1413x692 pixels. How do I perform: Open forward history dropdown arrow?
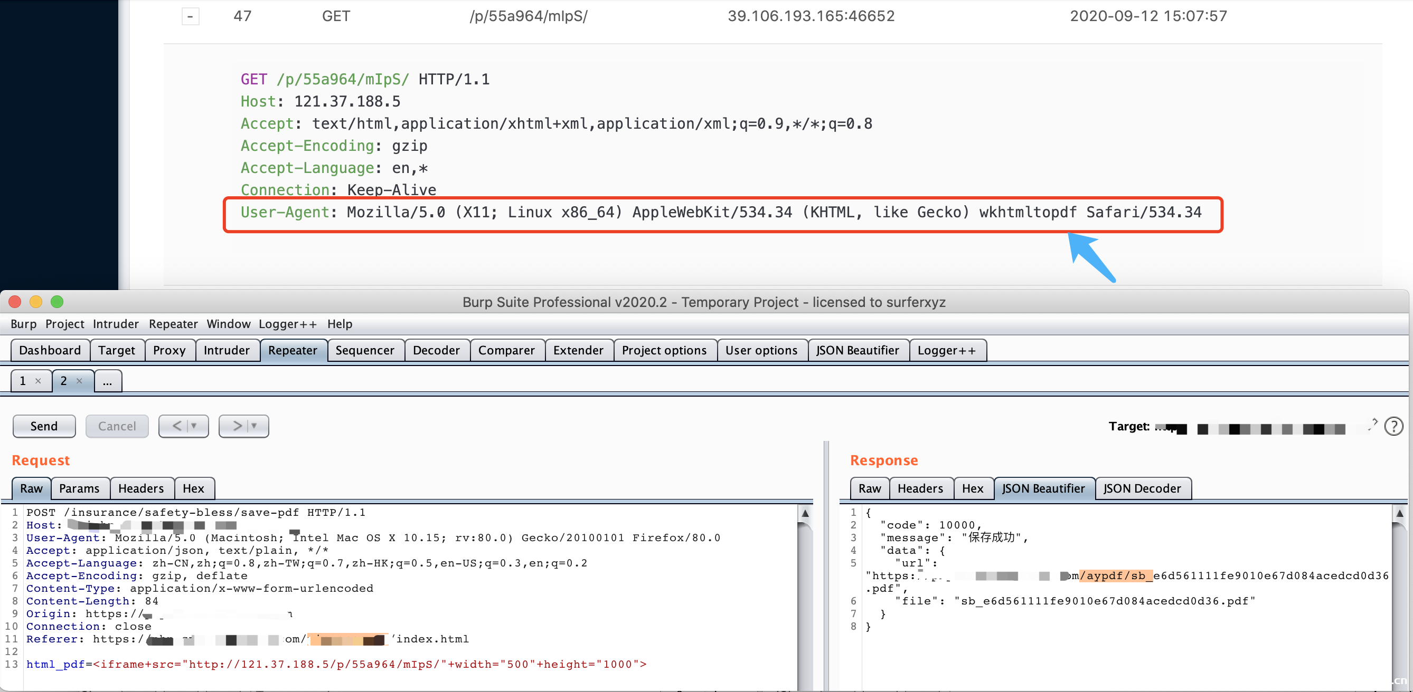pyautogui.click(x=255, y=426)
